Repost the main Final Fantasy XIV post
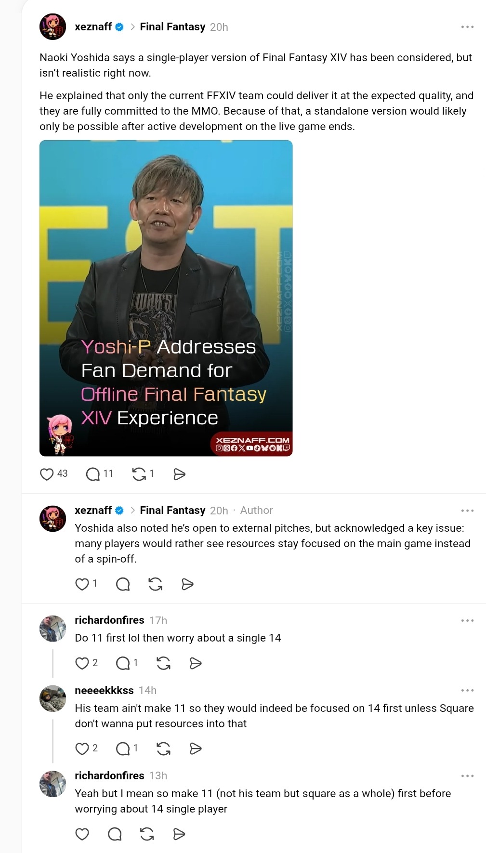 pos(139,474)
